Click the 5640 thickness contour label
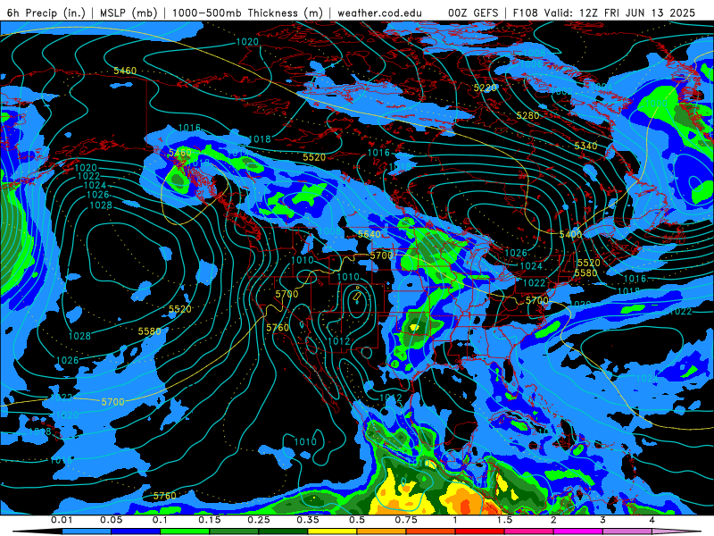Screen dimensions: 714x536 point(369,234)
